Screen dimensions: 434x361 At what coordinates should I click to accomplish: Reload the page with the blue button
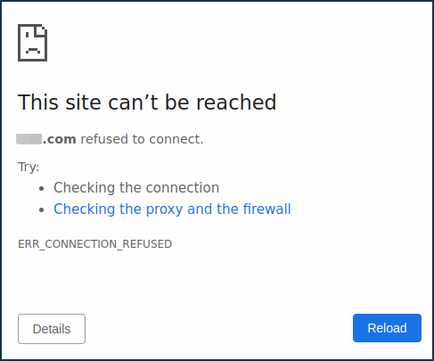point(387,328)
